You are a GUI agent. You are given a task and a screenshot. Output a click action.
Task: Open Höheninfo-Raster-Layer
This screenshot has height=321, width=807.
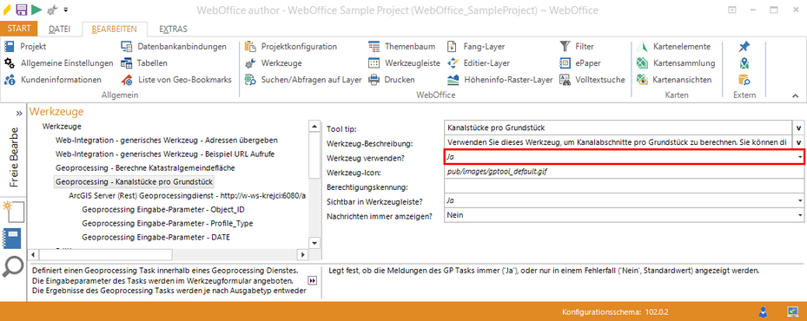pos(499,80)
